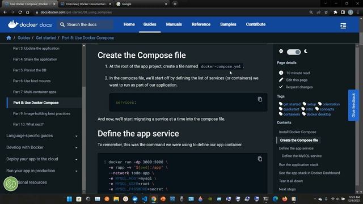Click the docker desktop tag

click(x=319, y=114)
